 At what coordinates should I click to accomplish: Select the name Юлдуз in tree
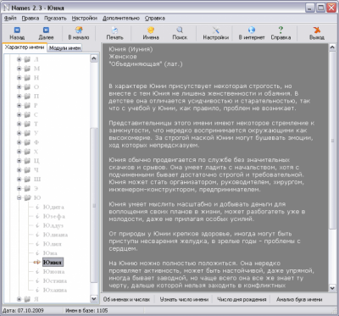coord(53,225)
